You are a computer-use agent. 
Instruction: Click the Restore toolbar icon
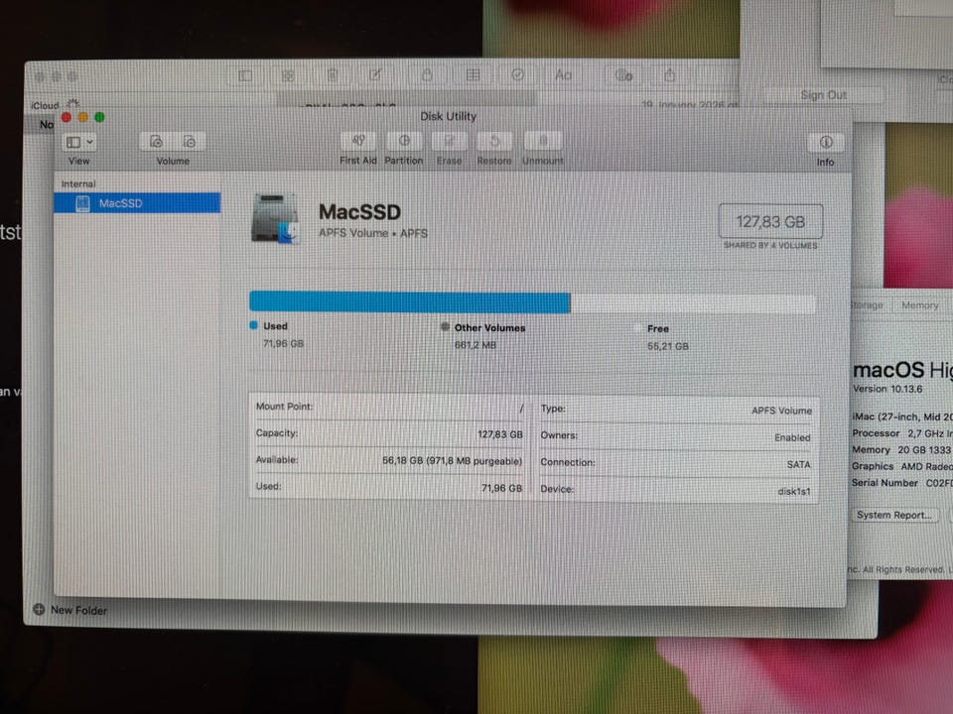click(494, 141)
